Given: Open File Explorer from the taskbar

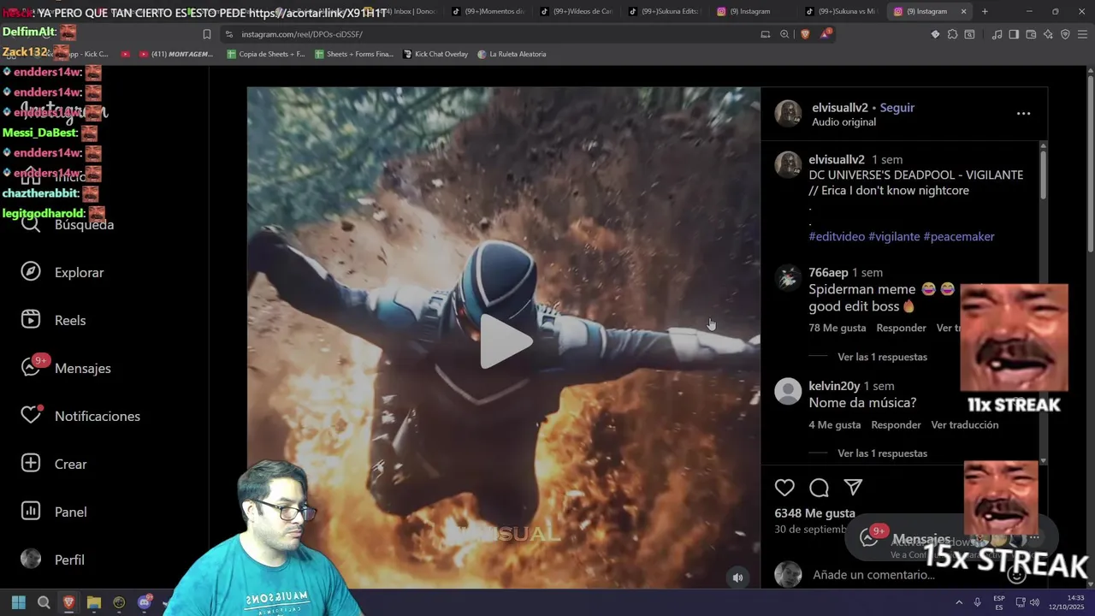Looking at the screenshot, I should (x=94, y=602).
